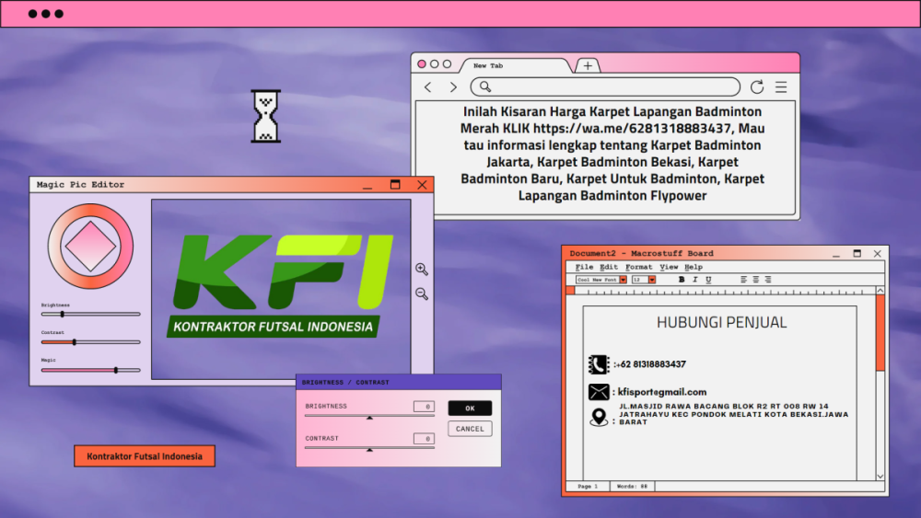Click the CONTRAST value field in the dialog
The width and height of the screenshot is (921, 518).
(x=424, y=439)
